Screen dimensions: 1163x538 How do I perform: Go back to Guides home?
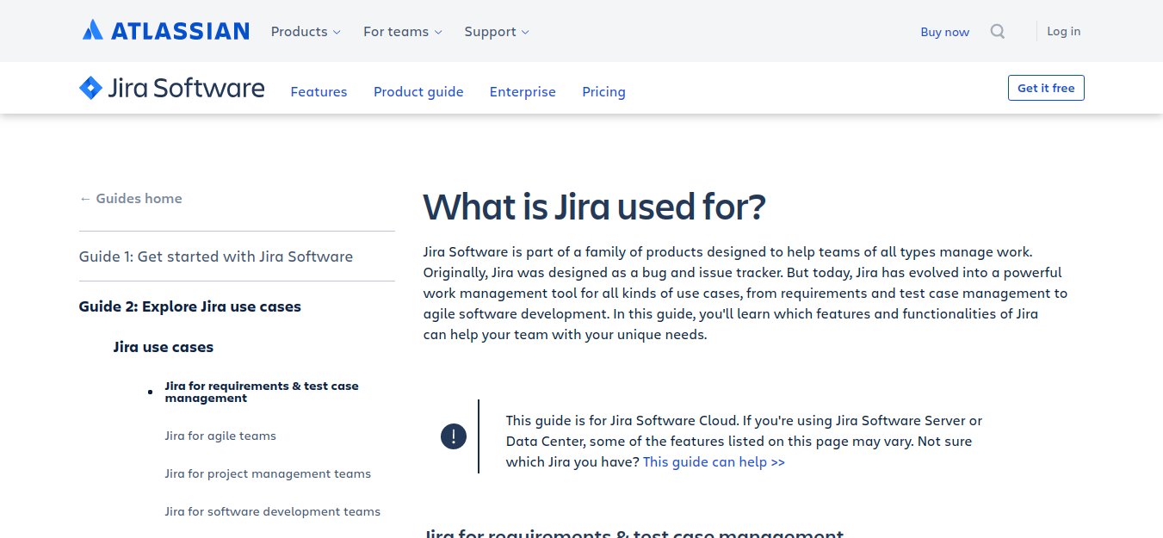pos(131,199)
